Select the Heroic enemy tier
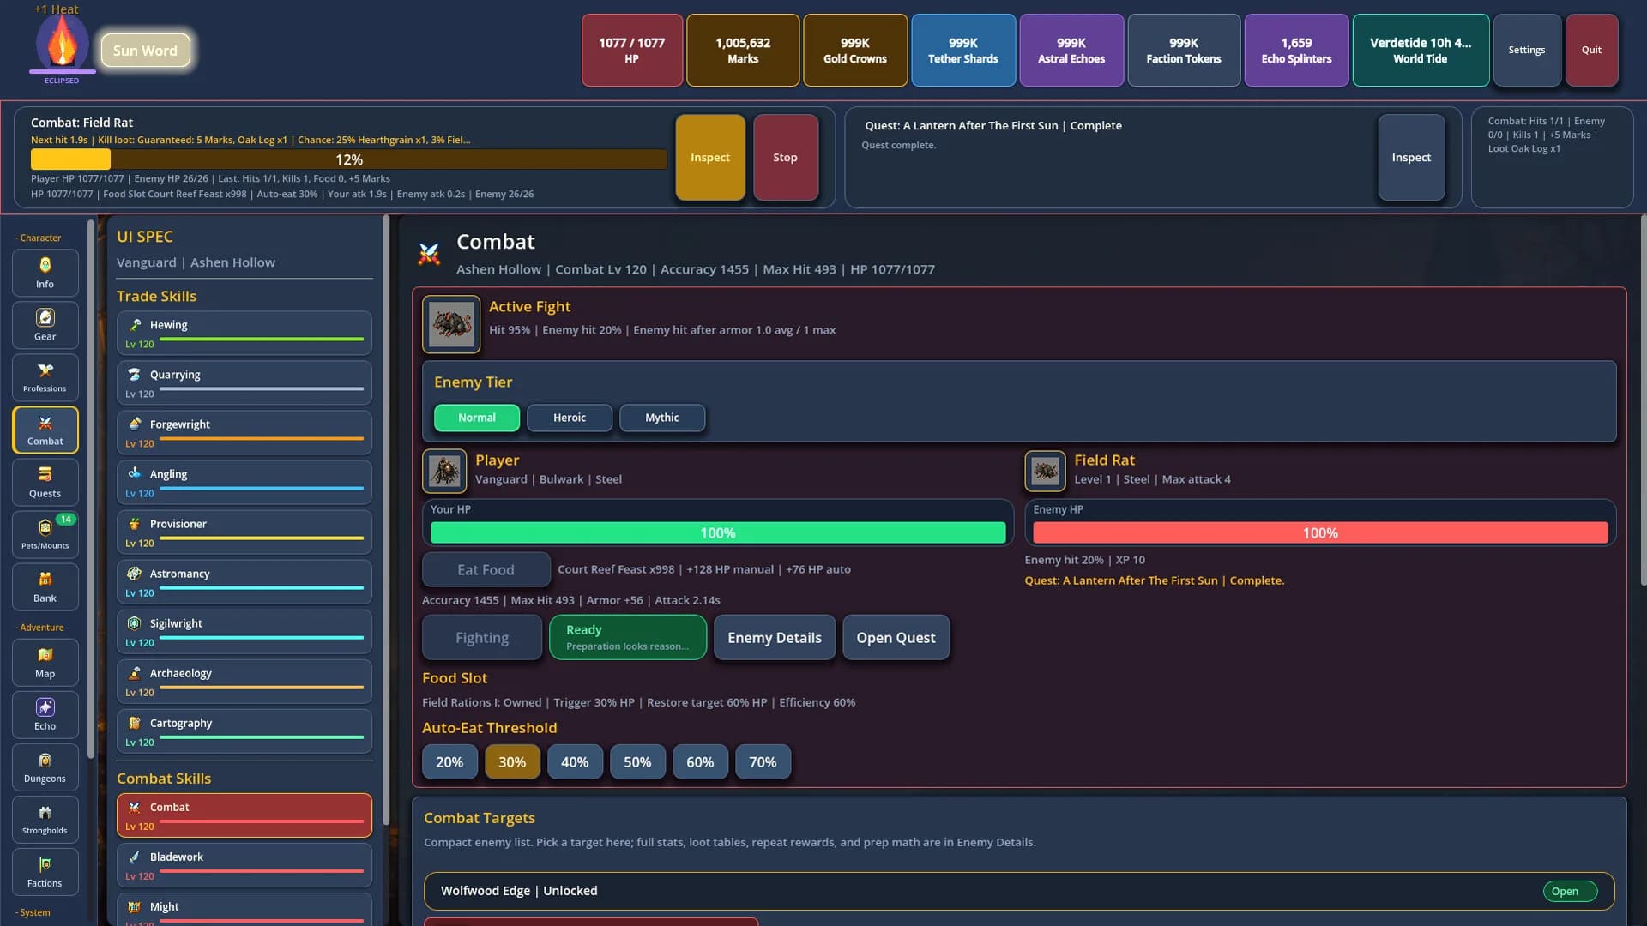Screen dimensions: 1647x926 570,418
